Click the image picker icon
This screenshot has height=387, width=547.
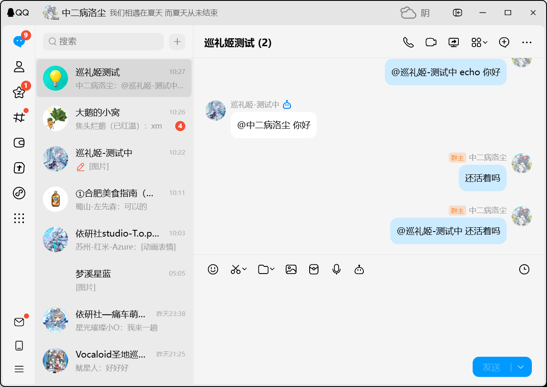point(291,269)
